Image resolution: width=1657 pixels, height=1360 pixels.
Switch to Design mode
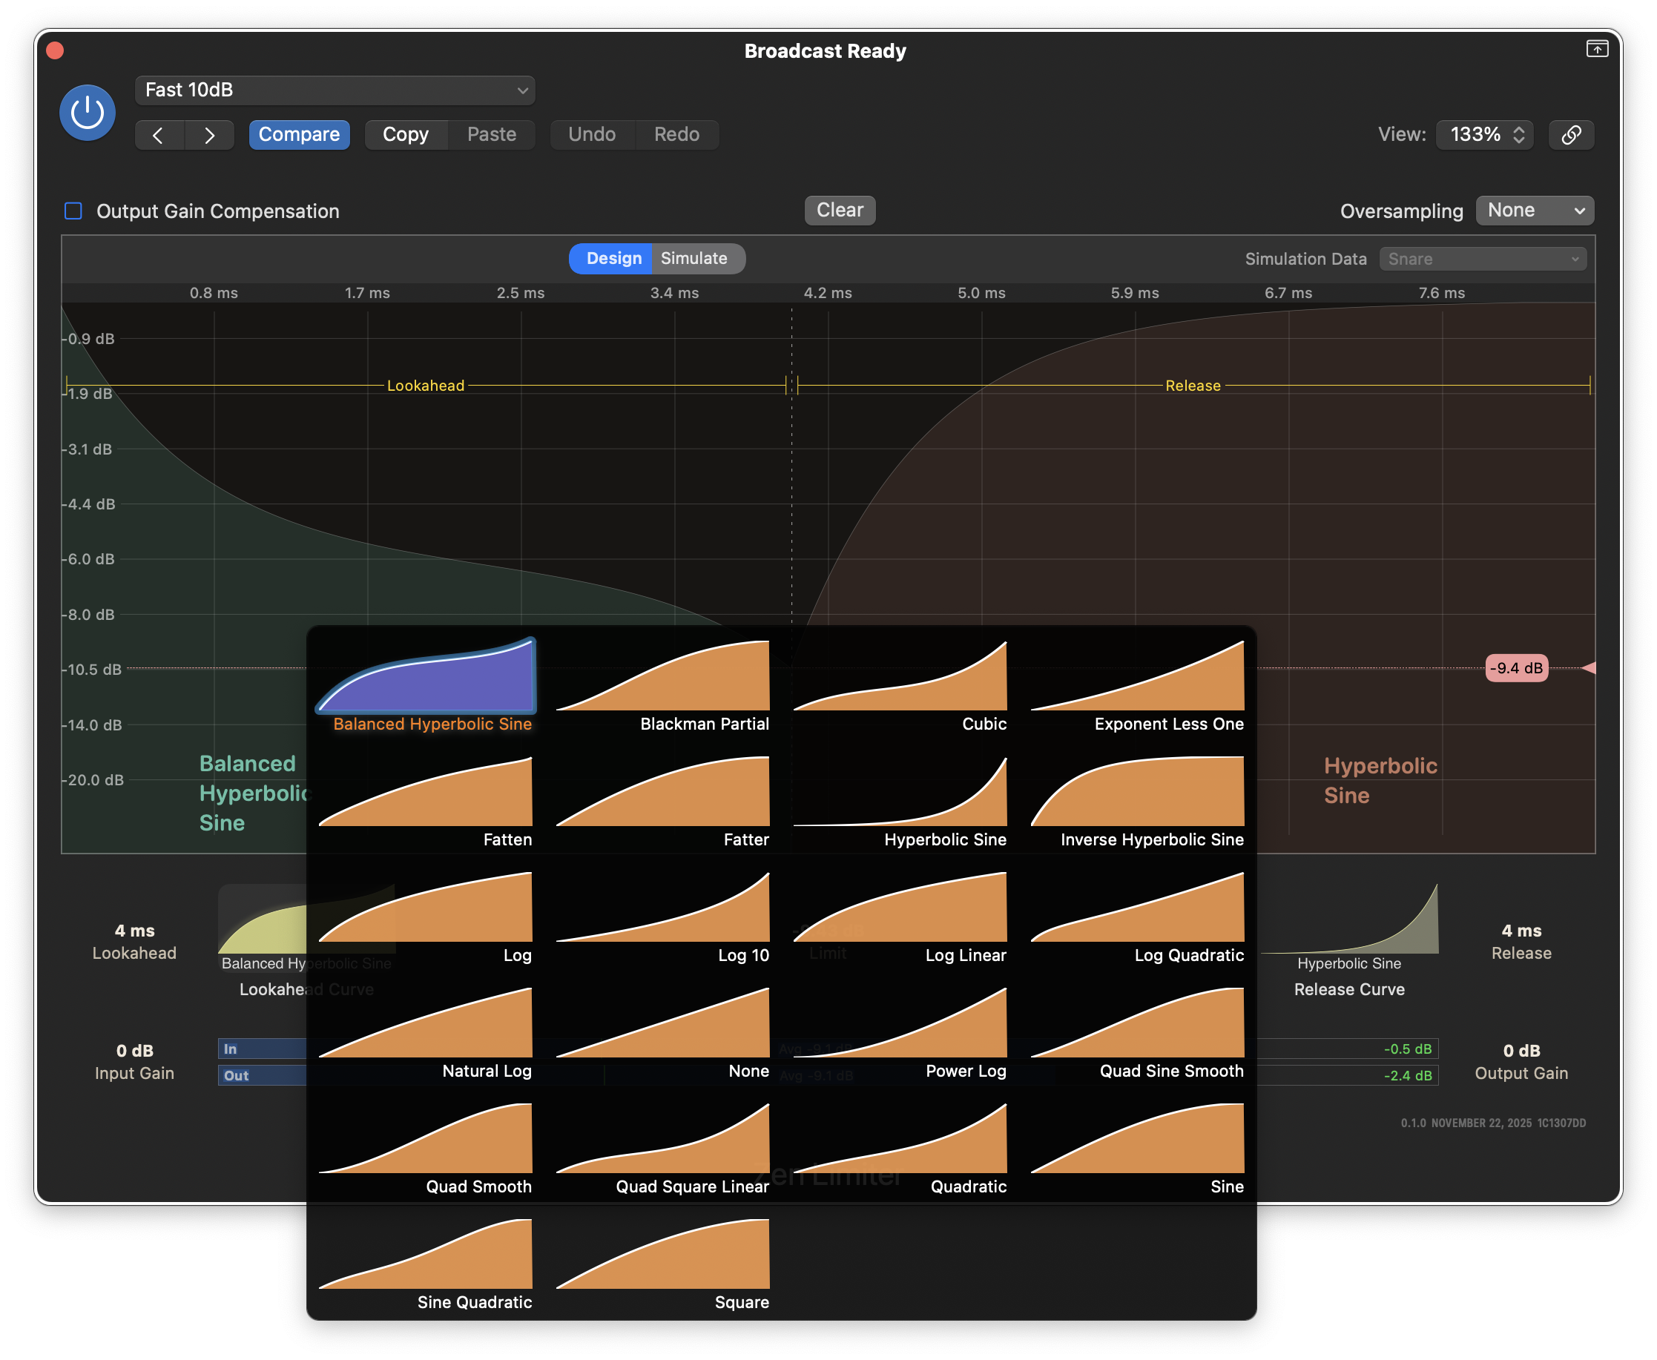[x=613, y=259]
